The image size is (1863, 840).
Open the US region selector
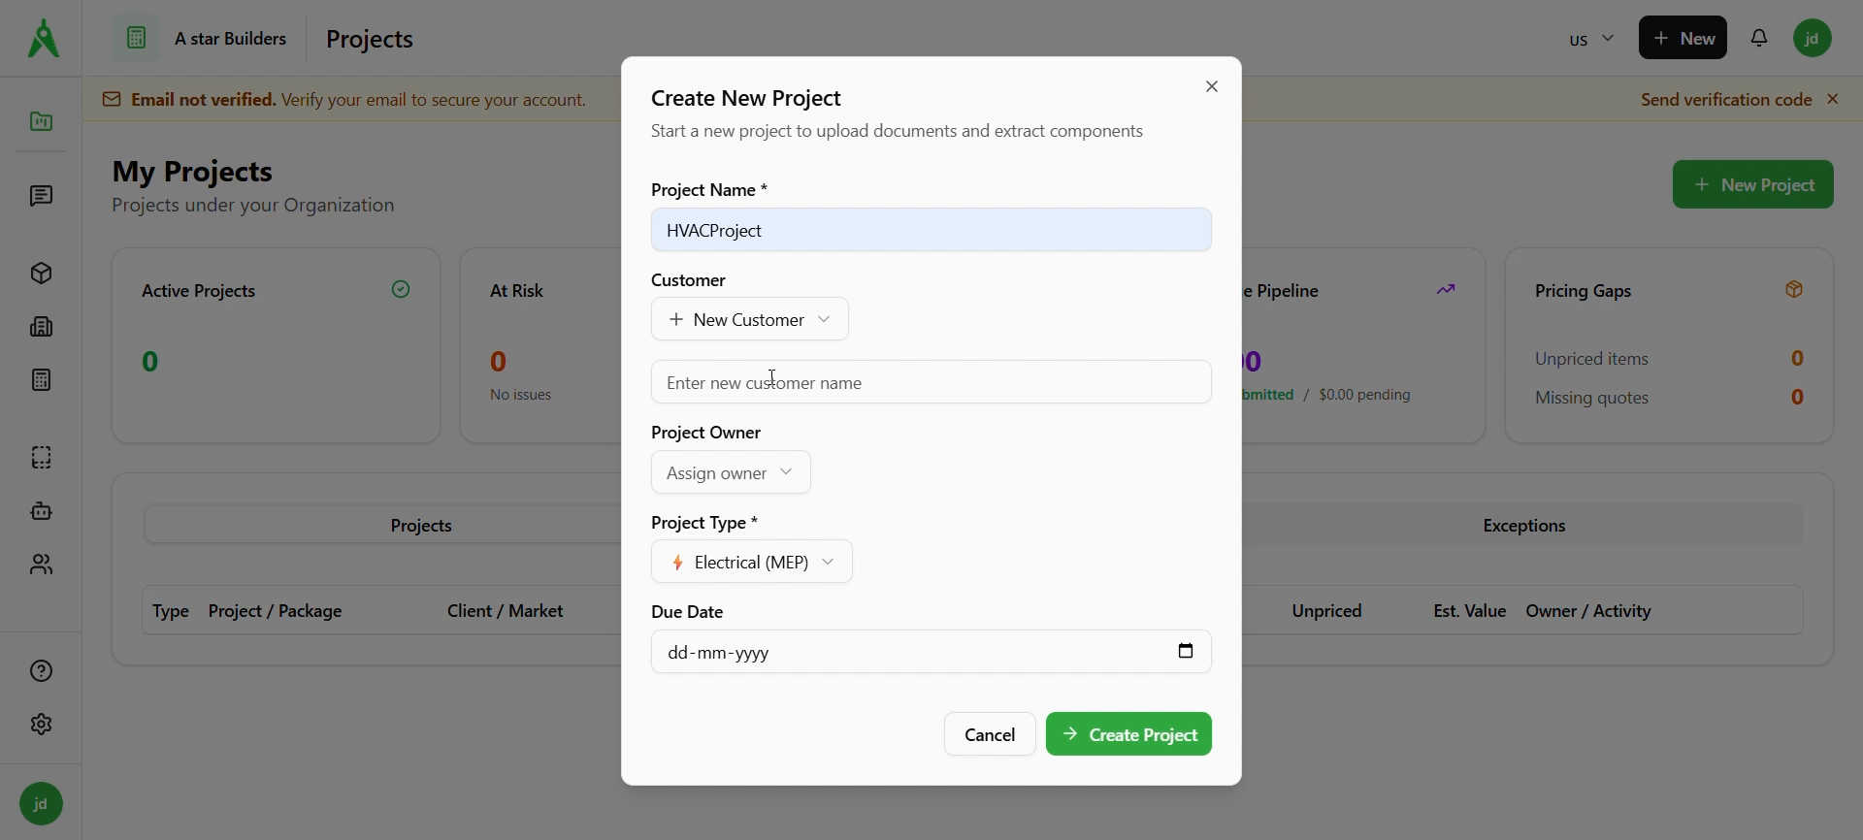tap(1591, 40)
